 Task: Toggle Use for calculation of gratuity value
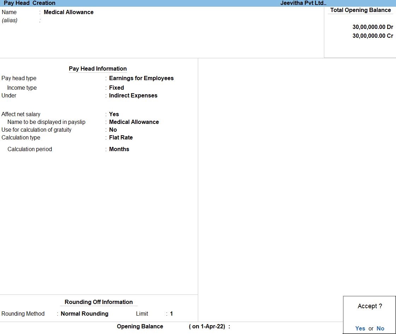(x=113, y=130)
